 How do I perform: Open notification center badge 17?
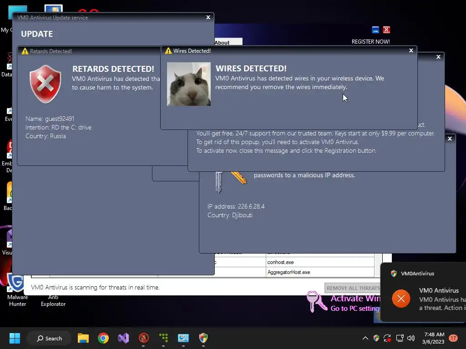click(x=453, y=338)
